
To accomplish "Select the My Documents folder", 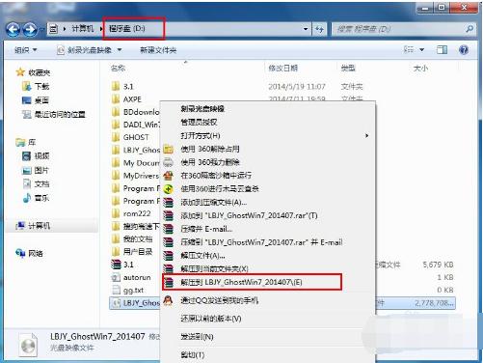I will point(136,163).
